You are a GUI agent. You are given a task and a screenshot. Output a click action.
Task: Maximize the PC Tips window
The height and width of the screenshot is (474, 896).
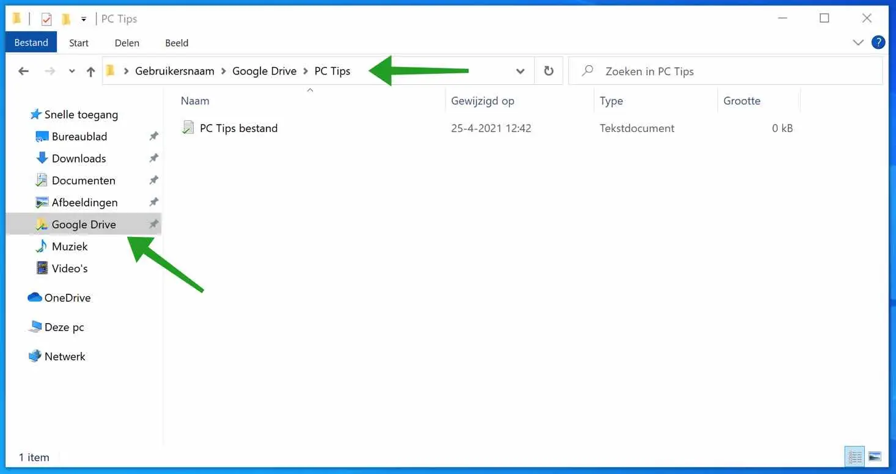824,18
